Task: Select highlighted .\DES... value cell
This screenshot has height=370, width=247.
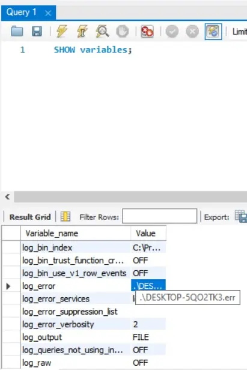Action: 148,285
